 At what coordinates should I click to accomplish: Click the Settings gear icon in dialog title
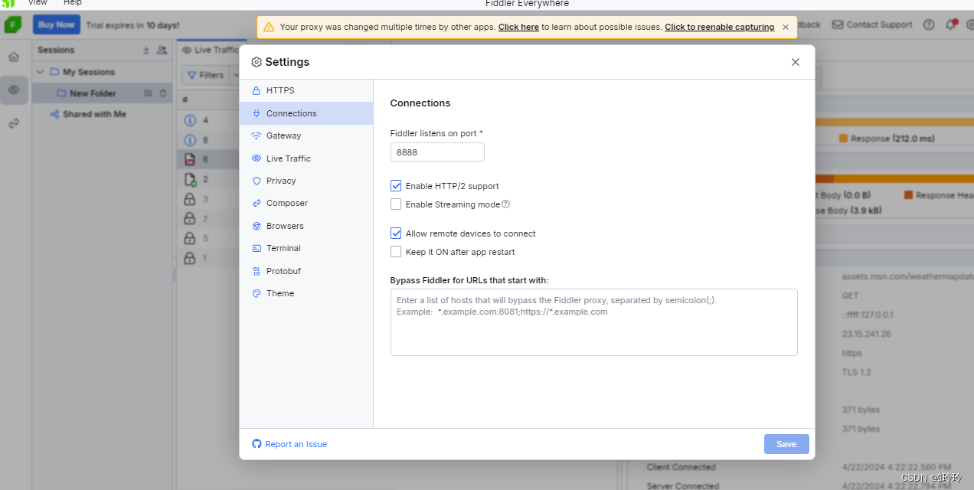257,62
